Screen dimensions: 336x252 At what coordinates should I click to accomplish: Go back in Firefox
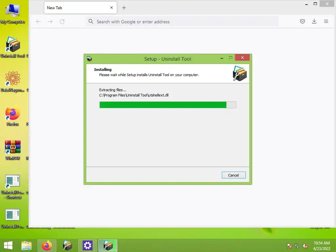tap(38, 21)
